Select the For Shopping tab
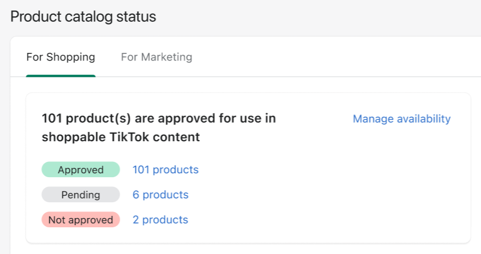 click(x=61, y=57)
